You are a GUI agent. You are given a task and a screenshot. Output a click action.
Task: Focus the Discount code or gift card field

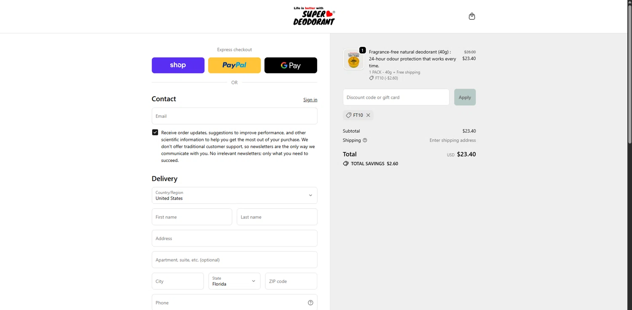click(x=396, y=97)
